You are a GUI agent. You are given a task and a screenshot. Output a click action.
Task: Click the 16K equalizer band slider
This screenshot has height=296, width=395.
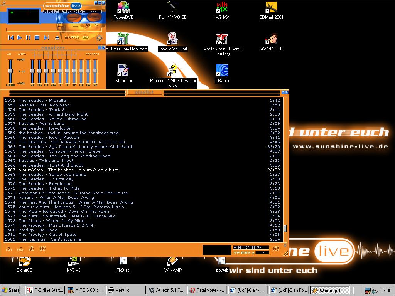[x=95, y=71]
